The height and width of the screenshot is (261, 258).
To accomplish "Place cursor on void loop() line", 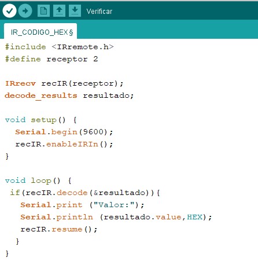I will click(38, 181).
